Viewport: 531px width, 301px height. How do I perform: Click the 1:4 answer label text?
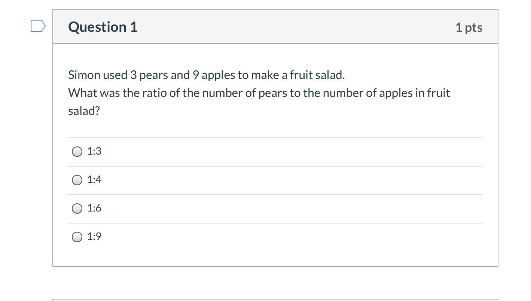pyautogui.click(x=94, y=180)
